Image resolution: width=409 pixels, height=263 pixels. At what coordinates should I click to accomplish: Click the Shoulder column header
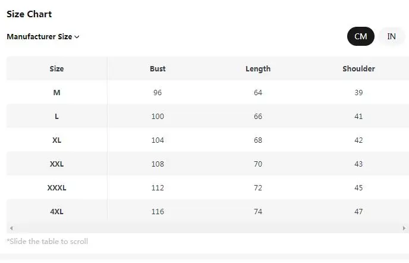point(358,68)
